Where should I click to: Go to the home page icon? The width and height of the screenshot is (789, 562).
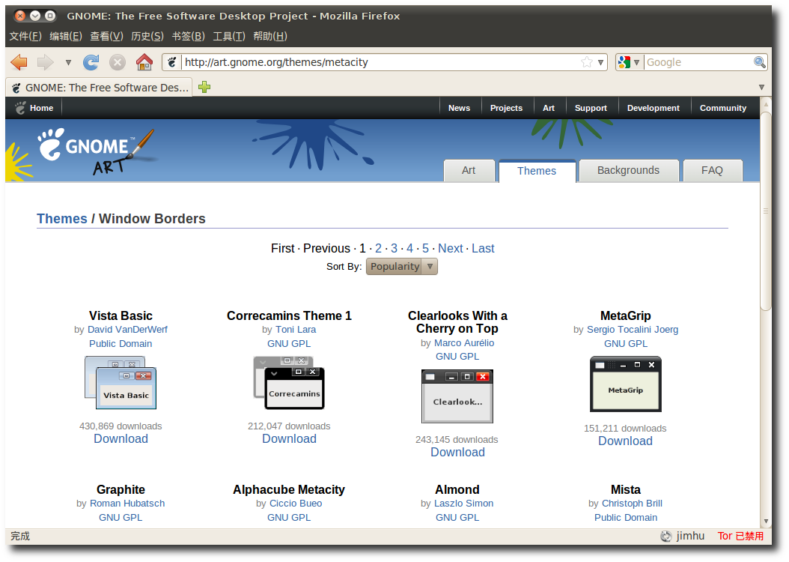pos(144,62)
